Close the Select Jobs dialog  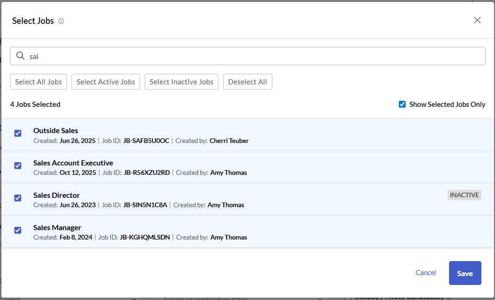[477, 20]
